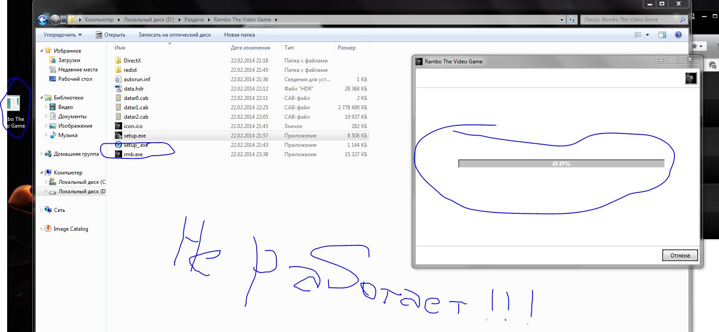Click 'Записать на оптический диск'

(x=175, y=35)
